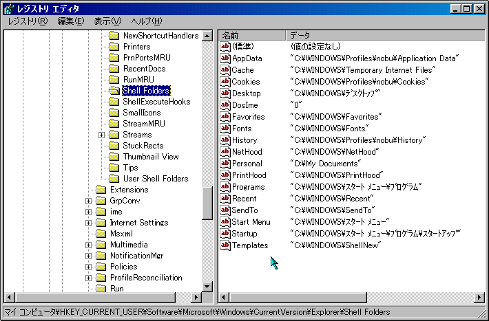The height and width of the screenshot is (321, 489).
Task: Open the レジストリ(R) menu
Action: click(x=28, y=21)
